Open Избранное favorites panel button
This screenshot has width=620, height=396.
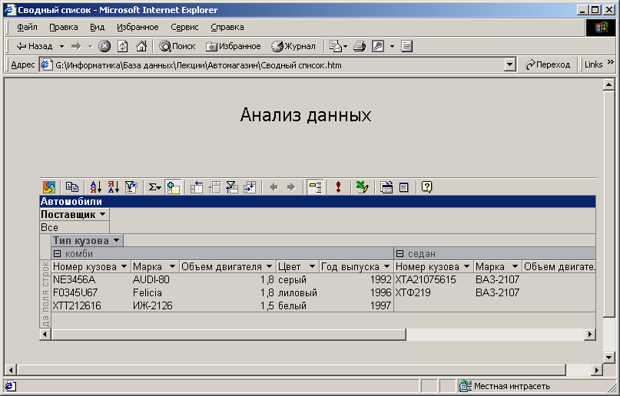point(234,46)
